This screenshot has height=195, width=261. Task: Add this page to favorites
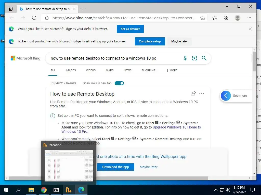tap(202, 18)
